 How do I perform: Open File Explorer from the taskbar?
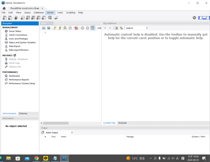[x=8, y=158]
